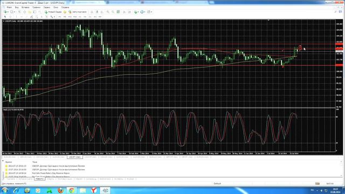Screen dimensions: 345x194
Task: Open the Торговля terminal tab
Action: pos(11,179)
